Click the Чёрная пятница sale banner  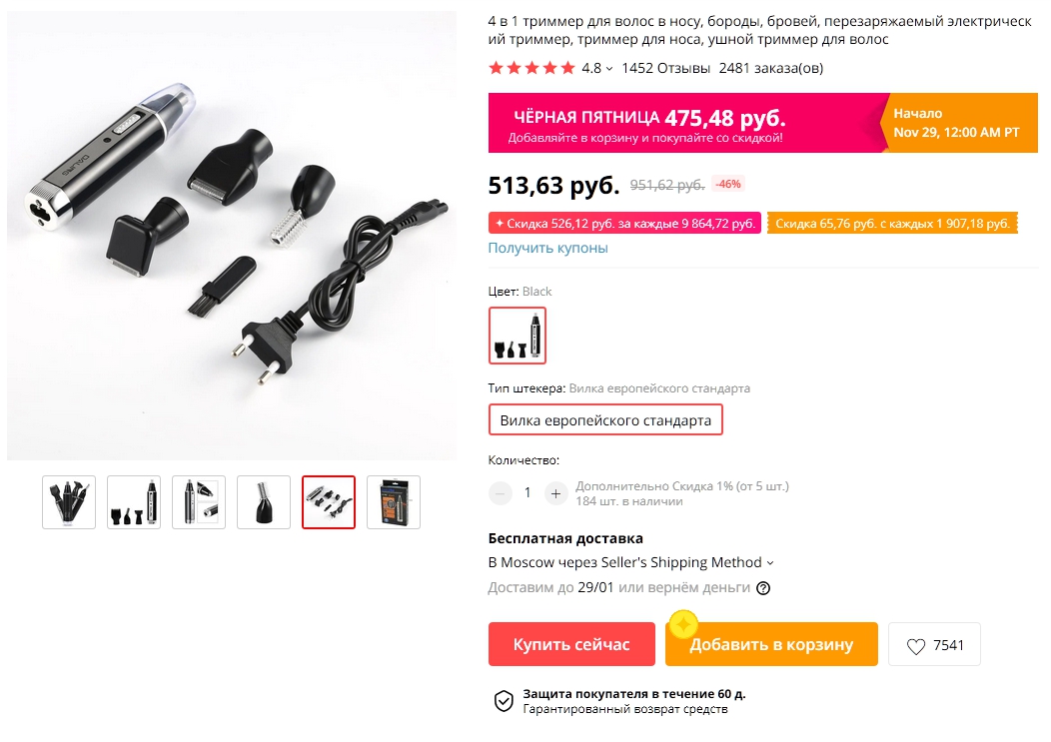763,123
